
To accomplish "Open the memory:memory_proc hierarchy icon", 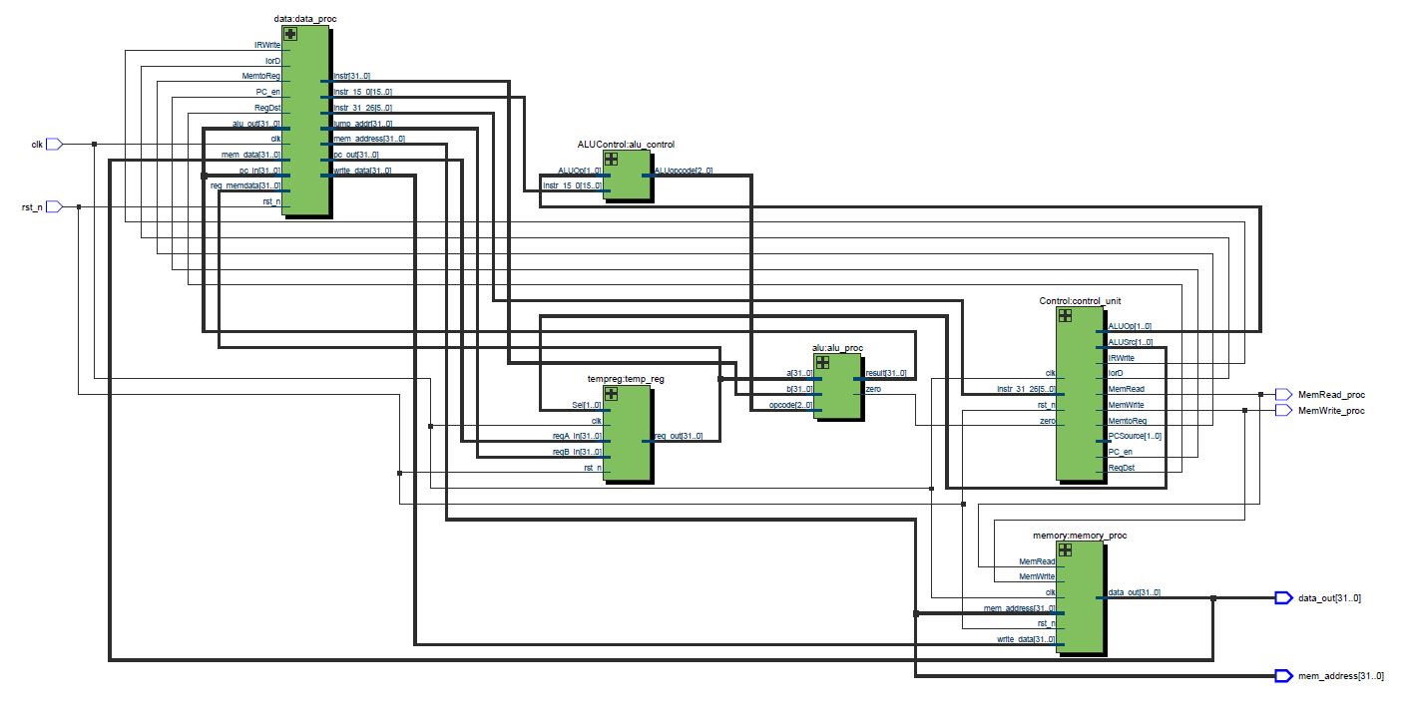I will (x=1065, y=550).
